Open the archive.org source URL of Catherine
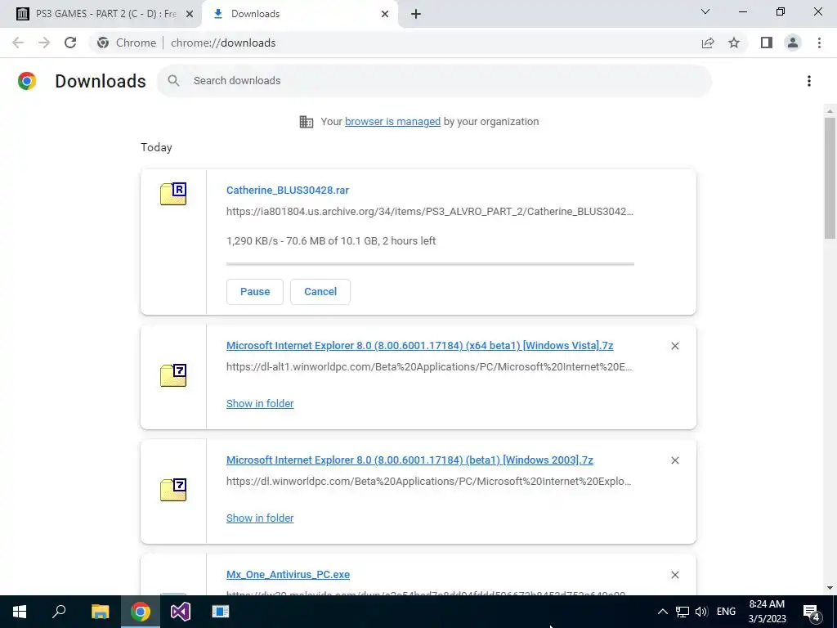The height and width of the screenshot is (628, 837). (430, 212)
